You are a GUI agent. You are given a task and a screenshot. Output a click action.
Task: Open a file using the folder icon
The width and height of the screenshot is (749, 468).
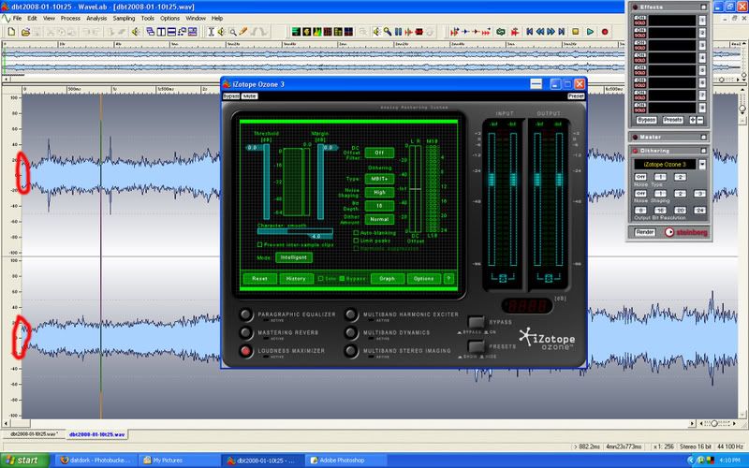[26, 32]
